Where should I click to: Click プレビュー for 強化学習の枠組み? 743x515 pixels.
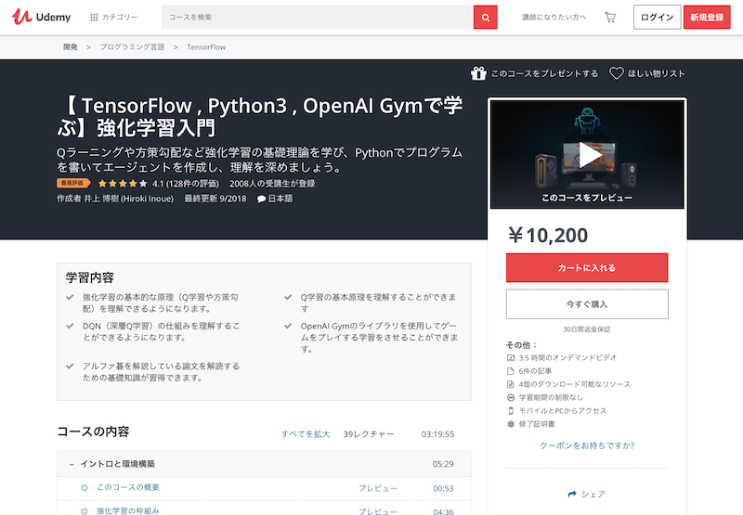click(378, 511)
